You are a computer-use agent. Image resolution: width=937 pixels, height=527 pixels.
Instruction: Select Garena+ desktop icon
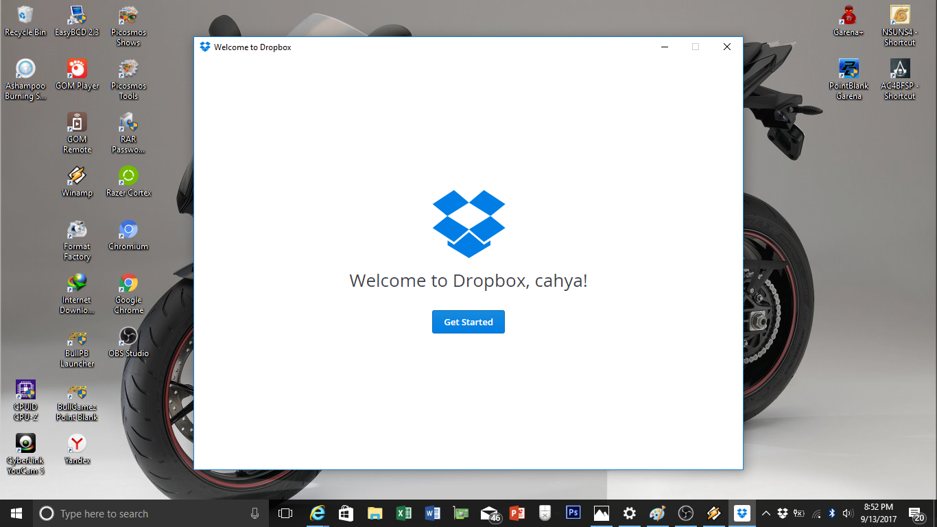(849, 21)
